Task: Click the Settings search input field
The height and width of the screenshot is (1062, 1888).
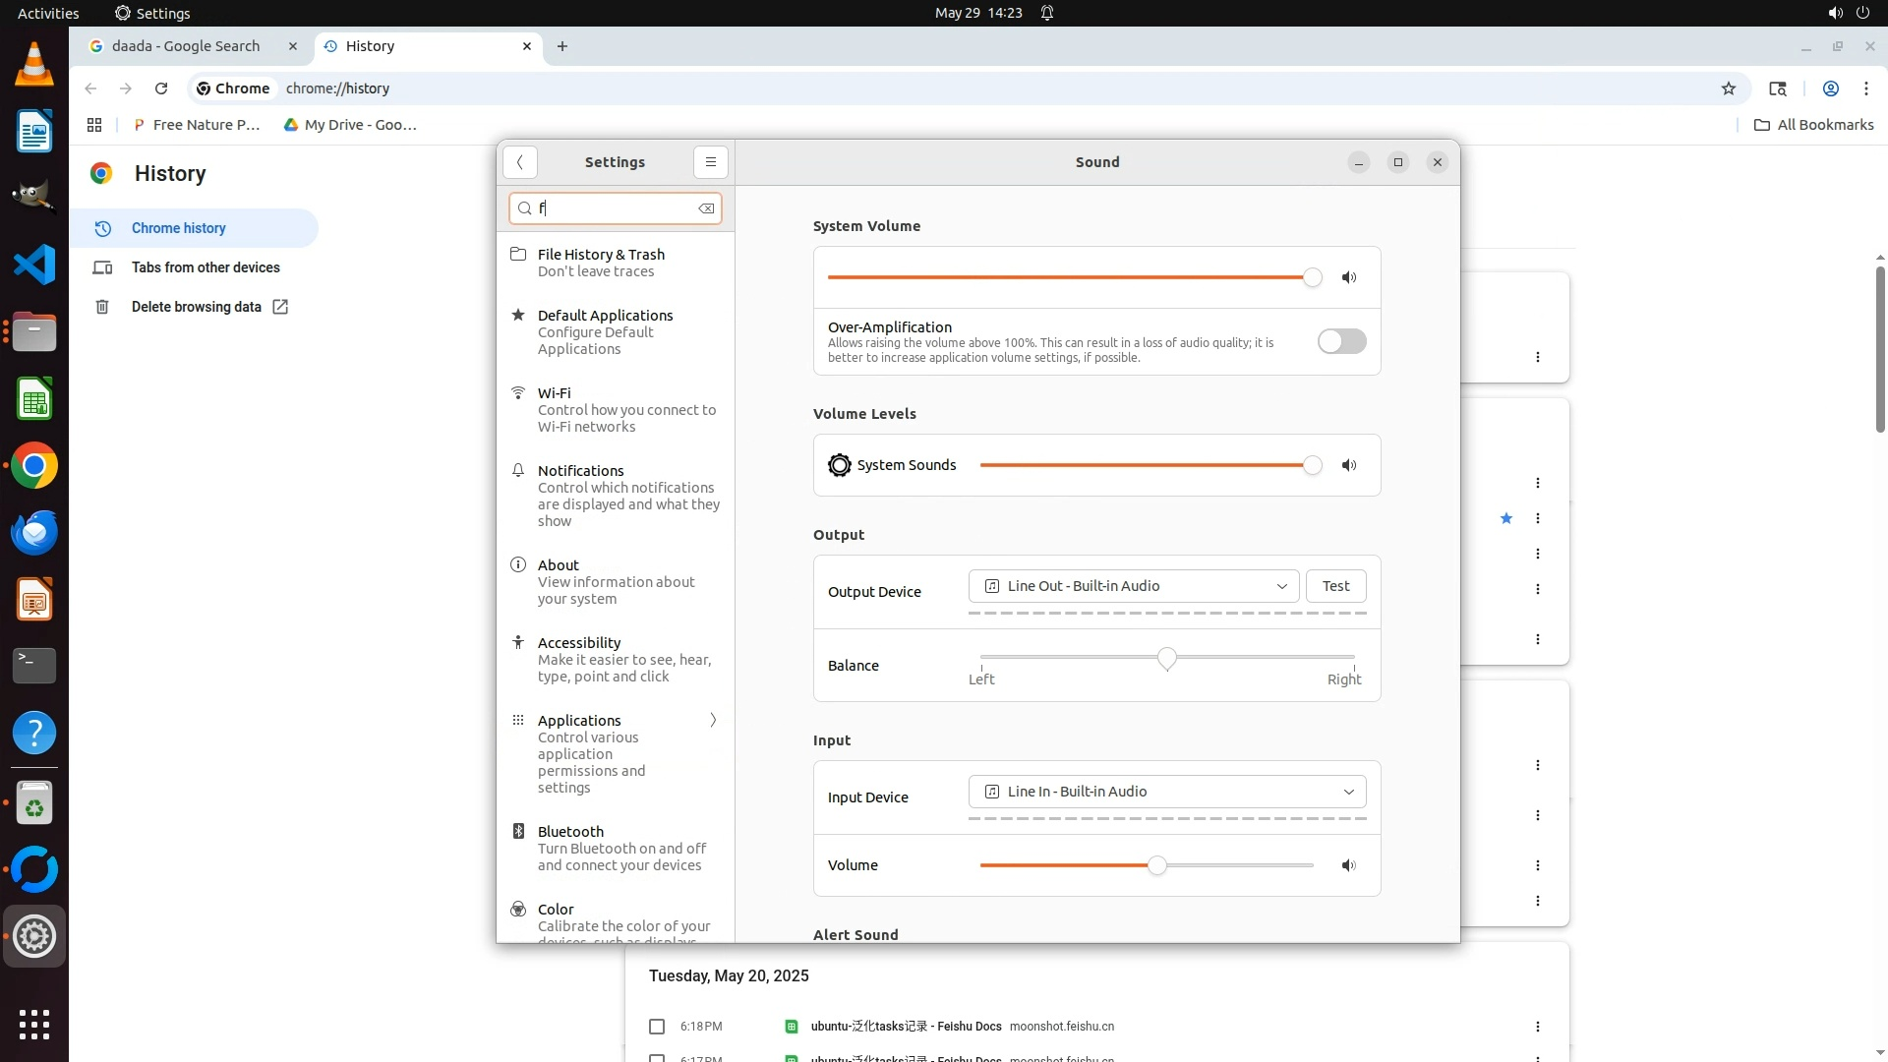Action: click(615, 208)
